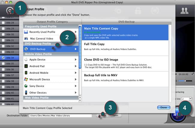Click the category list scroll-up arrow
This screenshot has height=128, width=195.
[80, 97]
